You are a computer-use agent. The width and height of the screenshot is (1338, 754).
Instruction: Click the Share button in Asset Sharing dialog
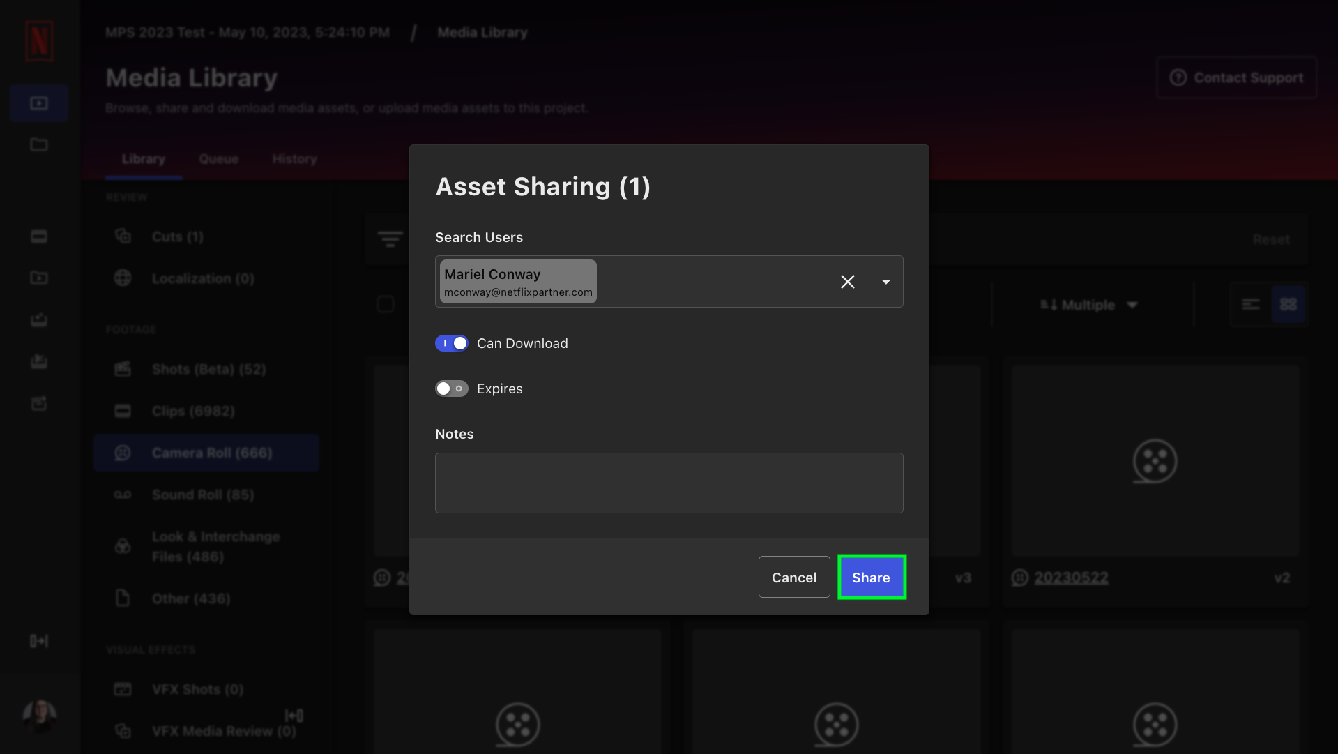871,577
